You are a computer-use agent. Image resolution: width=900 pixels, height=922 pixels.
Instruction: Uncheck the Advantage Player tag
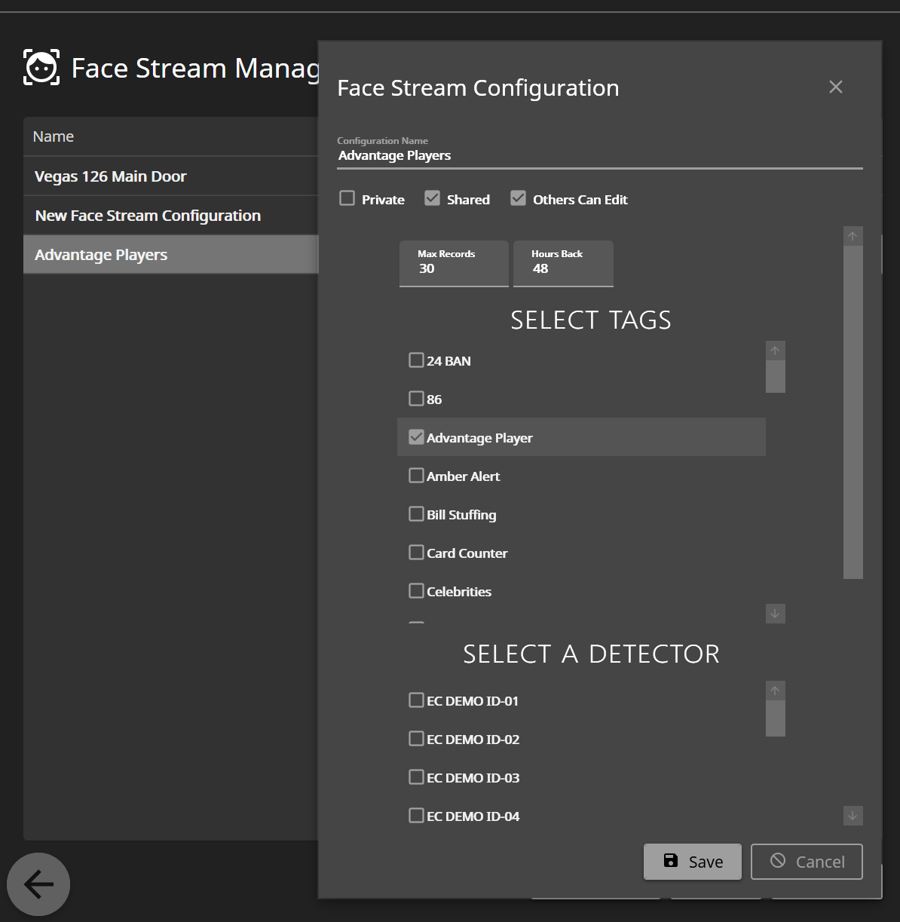[416, 436]
